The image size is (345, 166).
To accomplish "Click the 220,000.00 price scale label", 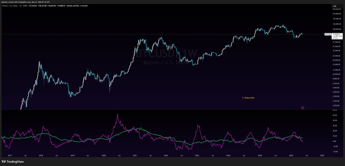I will (x=336, y=14).
